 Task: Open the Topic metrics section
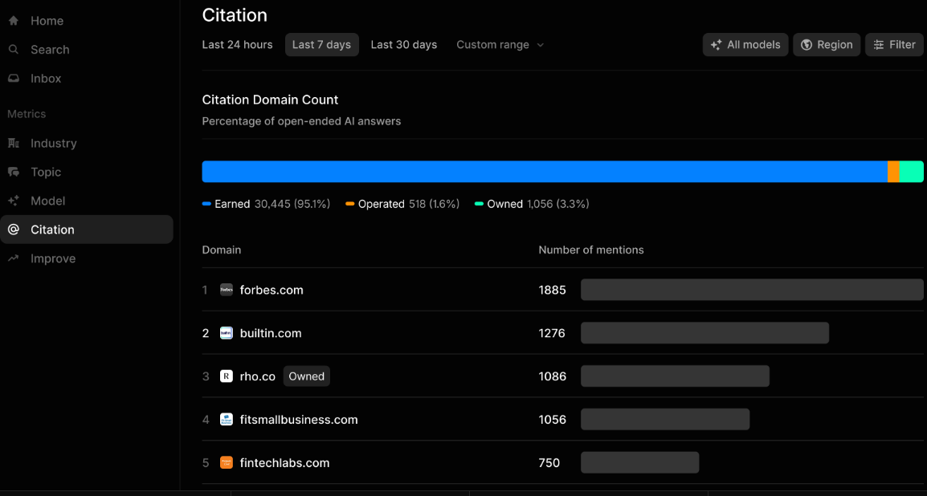point(13,172)
